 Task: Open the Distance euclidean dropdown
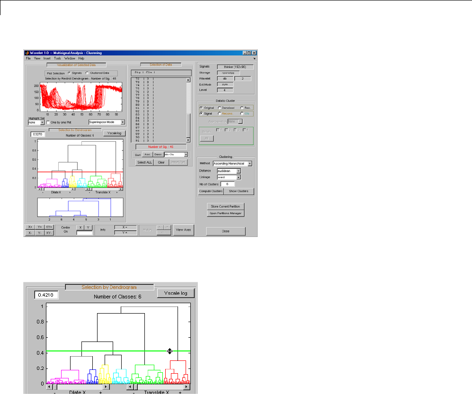(229, 171)
